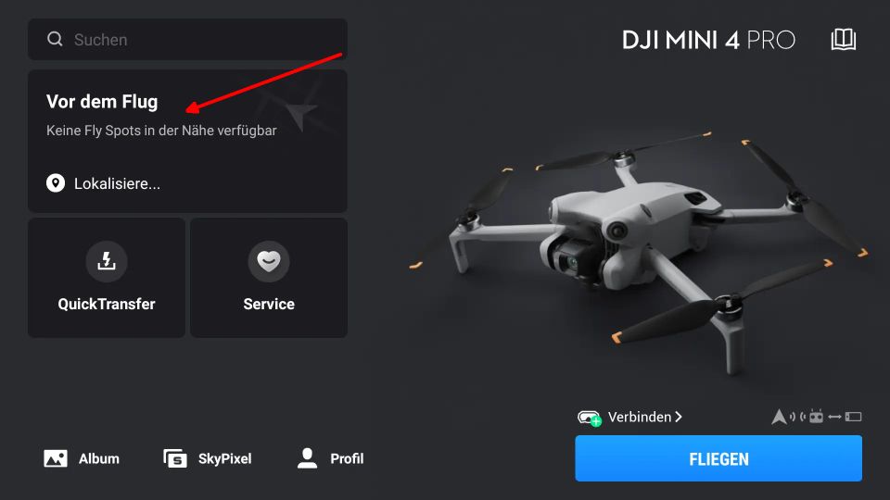The width and height of the screenshot is (890, 500).
Task: Click the goggles connect icon
Action: click(x=590, y=418)
